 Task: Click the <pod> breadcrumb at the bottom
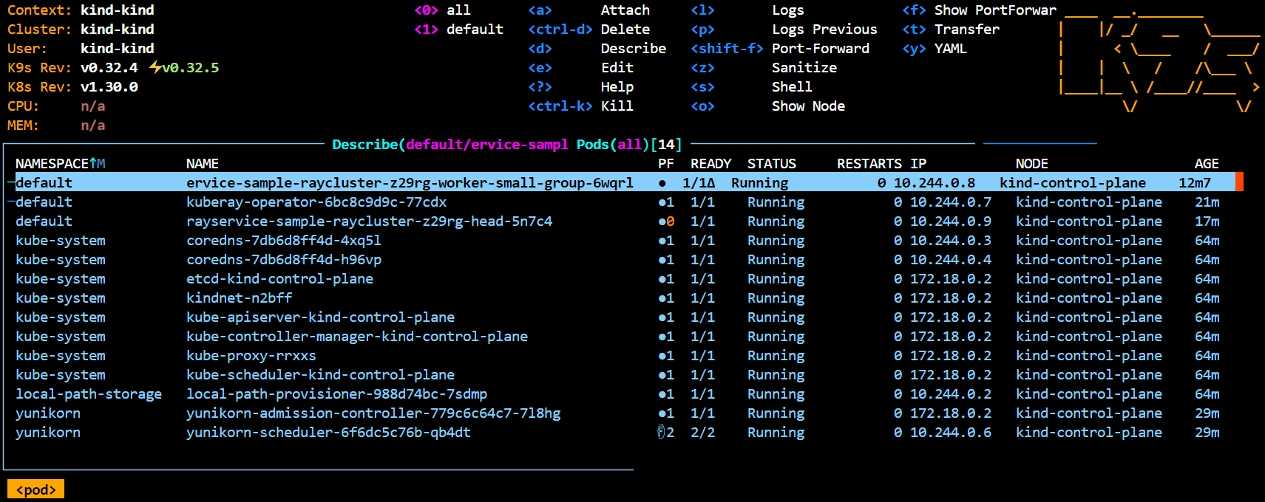(35, 489)
